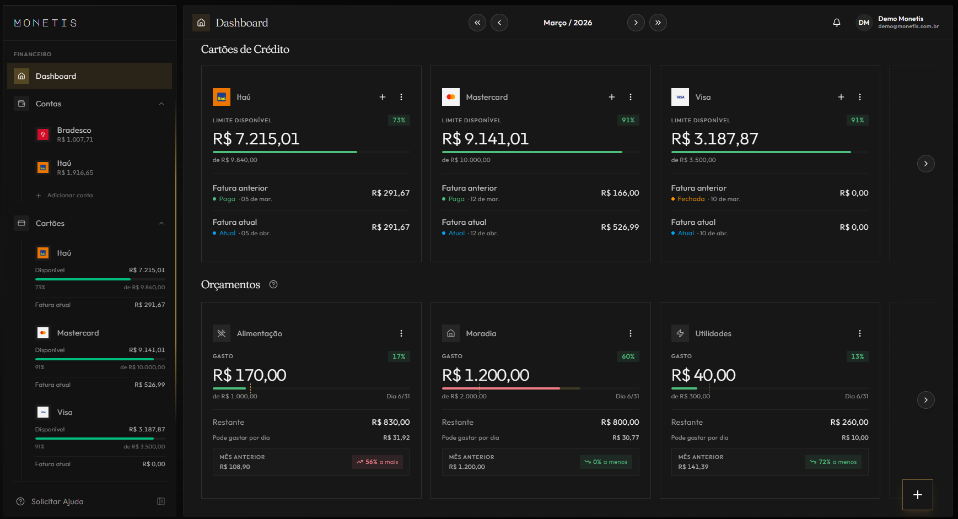The image size is (958, 519).
Task: Open the Utilidades budget options menu
Action: point(859,333)
